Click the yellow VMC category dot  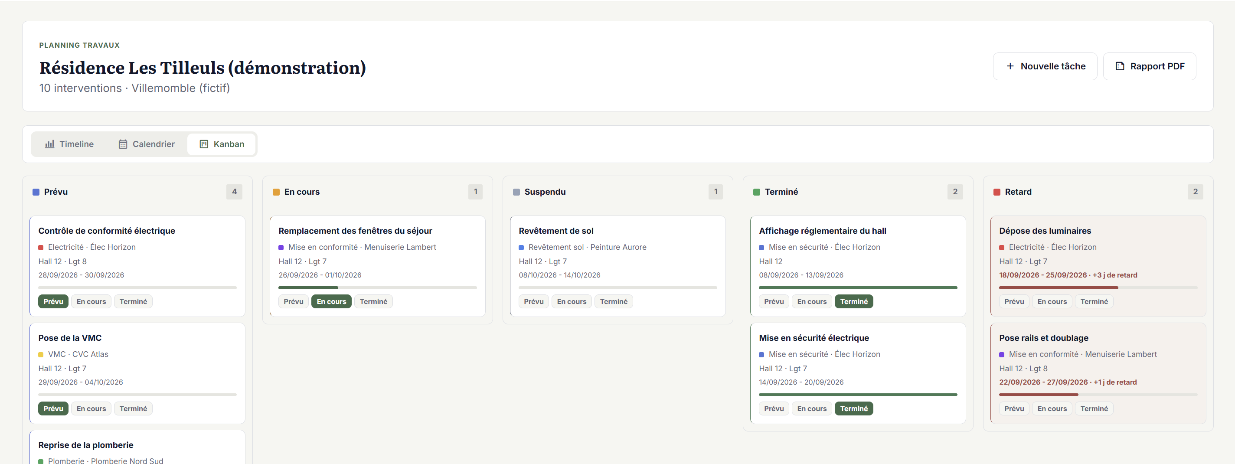pos(41,355)
